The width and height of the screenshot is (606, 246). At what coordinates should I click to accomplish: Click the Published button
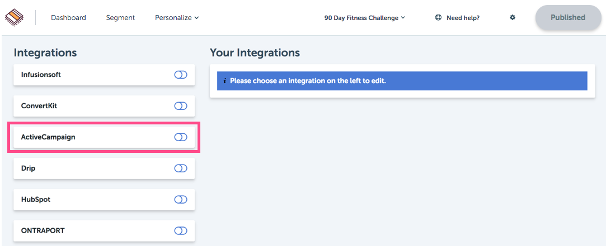point(568,17)
